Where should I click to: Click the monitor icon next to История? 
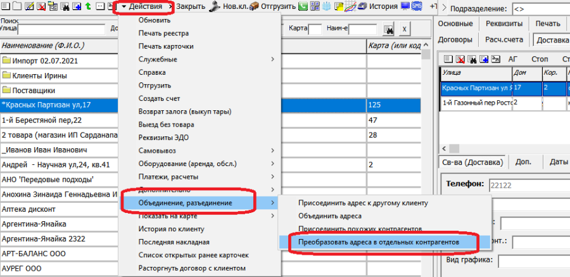point(406,6)
